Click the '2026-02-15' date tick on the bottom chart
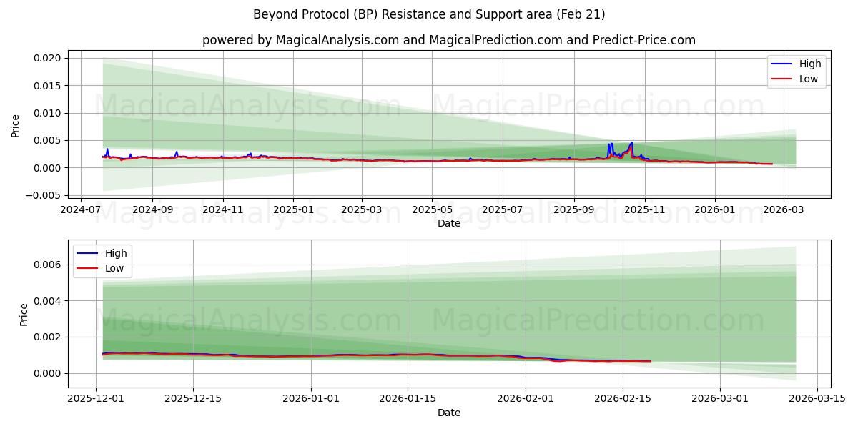Screen dimensions: 858x429 coord(622,400)
